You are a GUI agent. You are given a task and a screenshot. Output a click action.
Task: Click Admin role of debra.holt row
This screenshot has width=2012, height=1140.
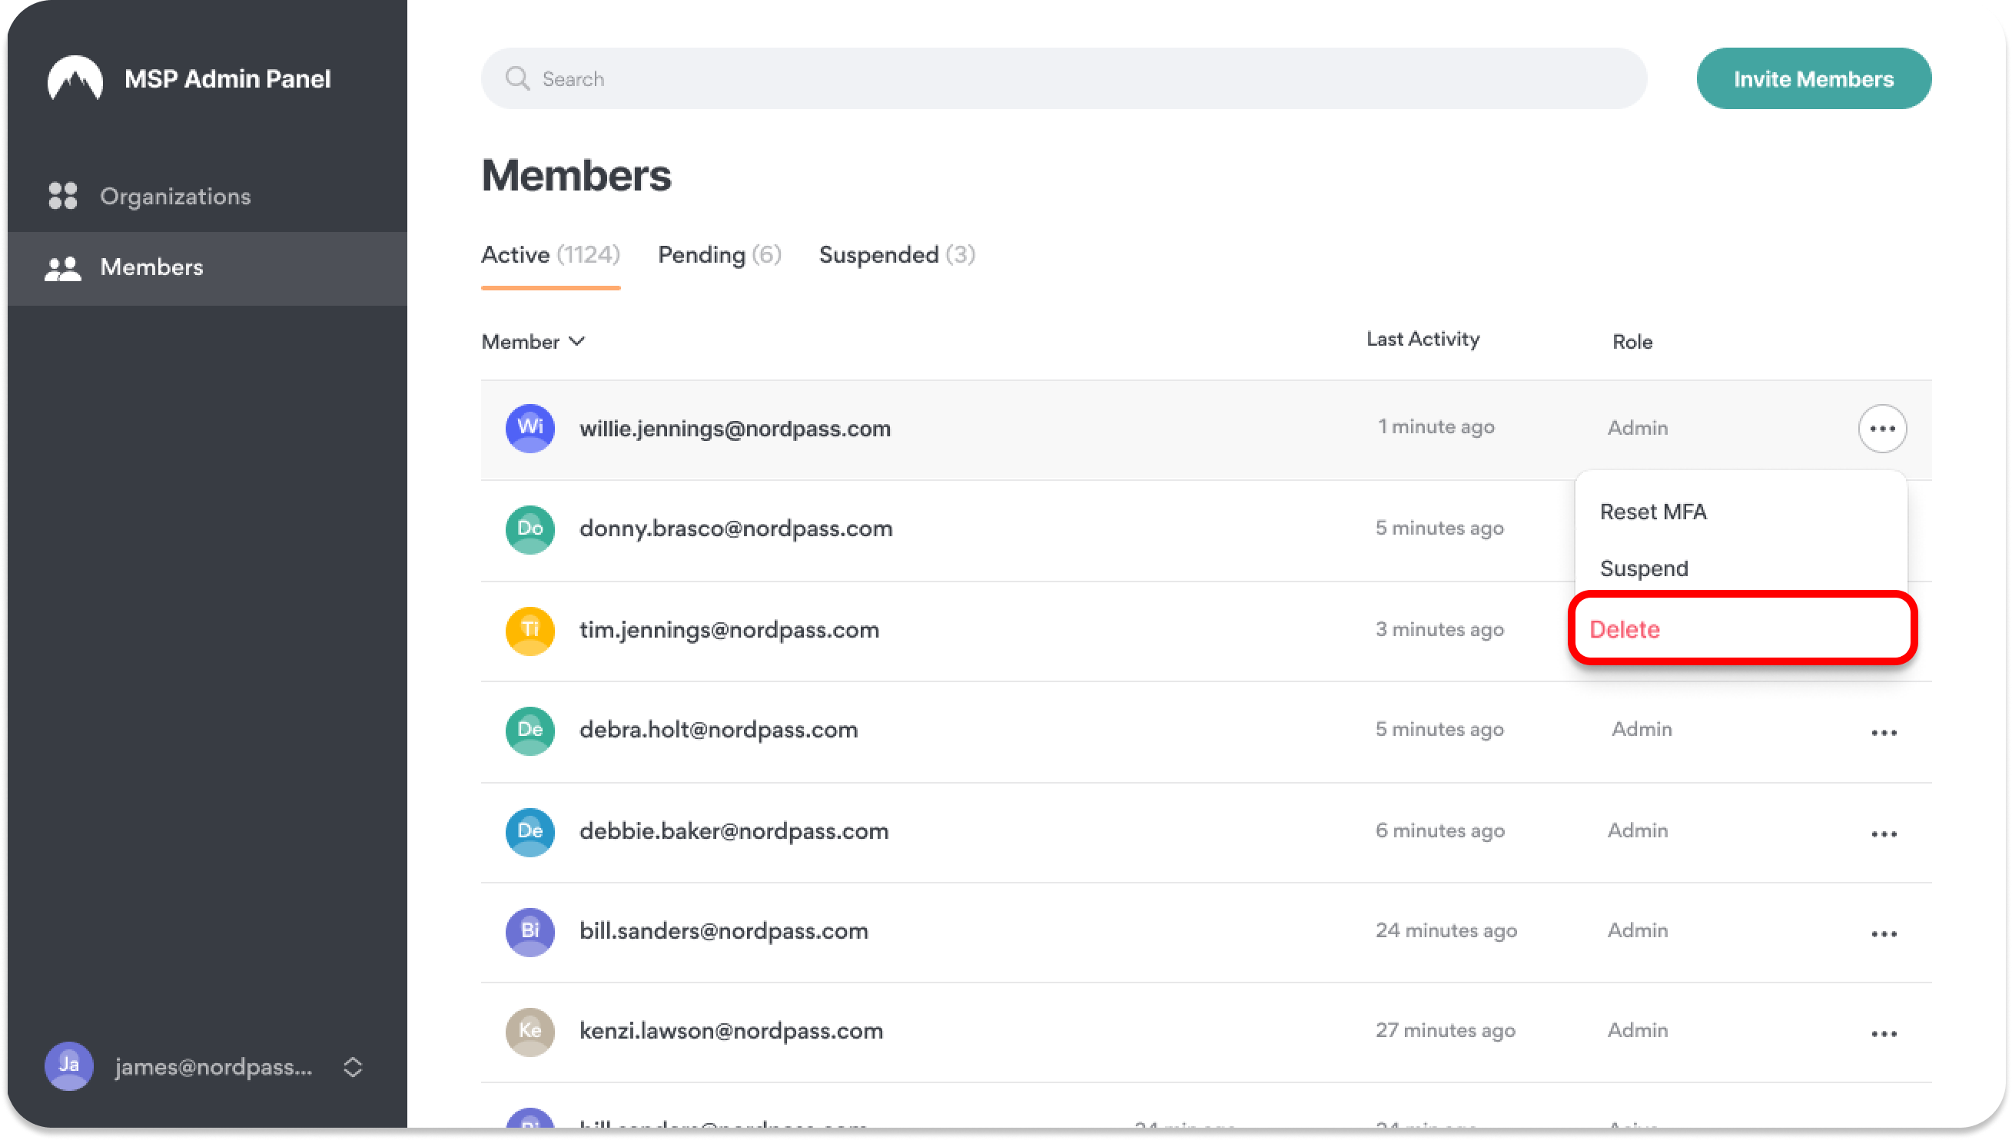[x=1642, y=730]
